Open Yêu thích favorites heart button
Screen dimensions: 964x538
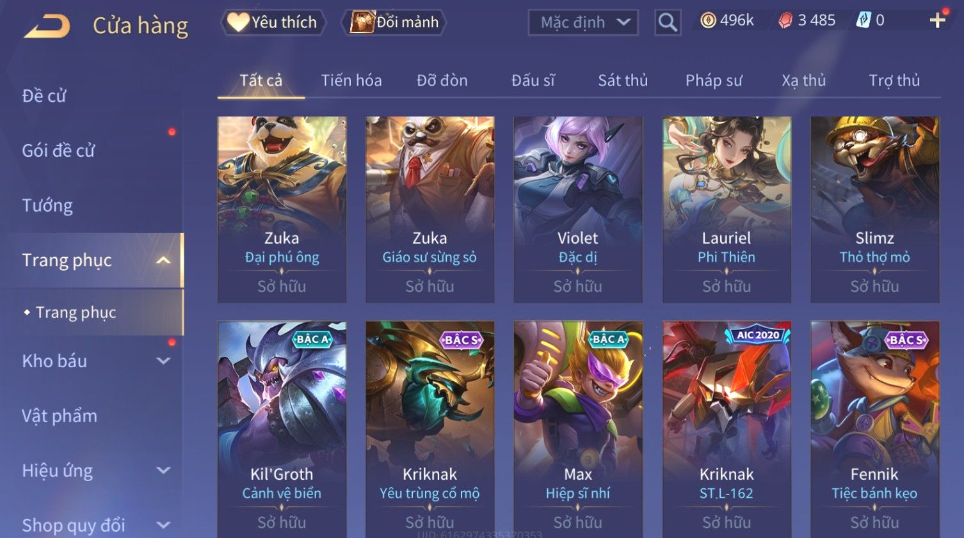273,22
